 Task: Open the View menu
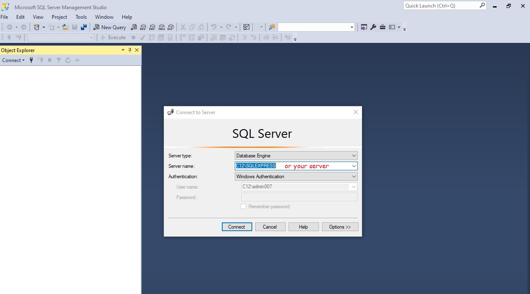38,17
